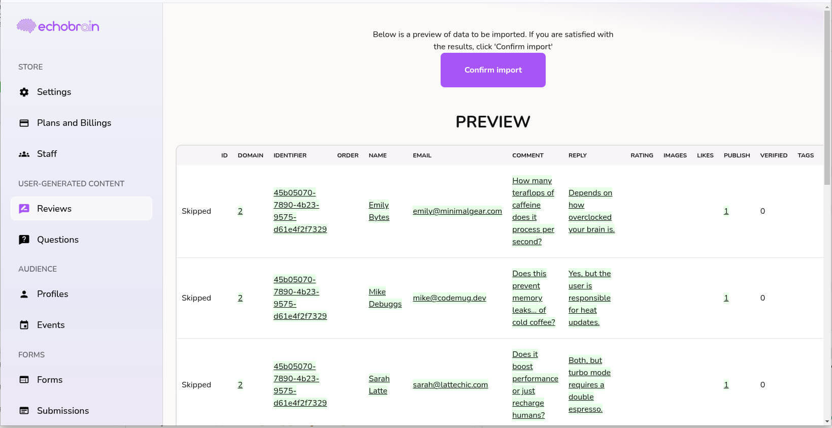Click domain 2 in Emily Bytes row
The image size is (832, 428).
pyautogui.click(x=240, y=211)
